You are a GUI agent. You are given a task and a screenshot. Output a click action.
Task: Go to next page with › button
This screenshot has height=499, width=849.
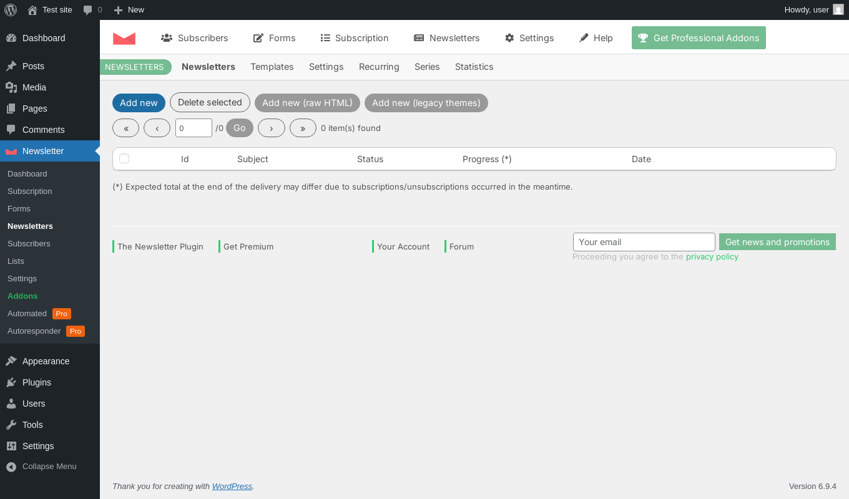coord(272,128)
